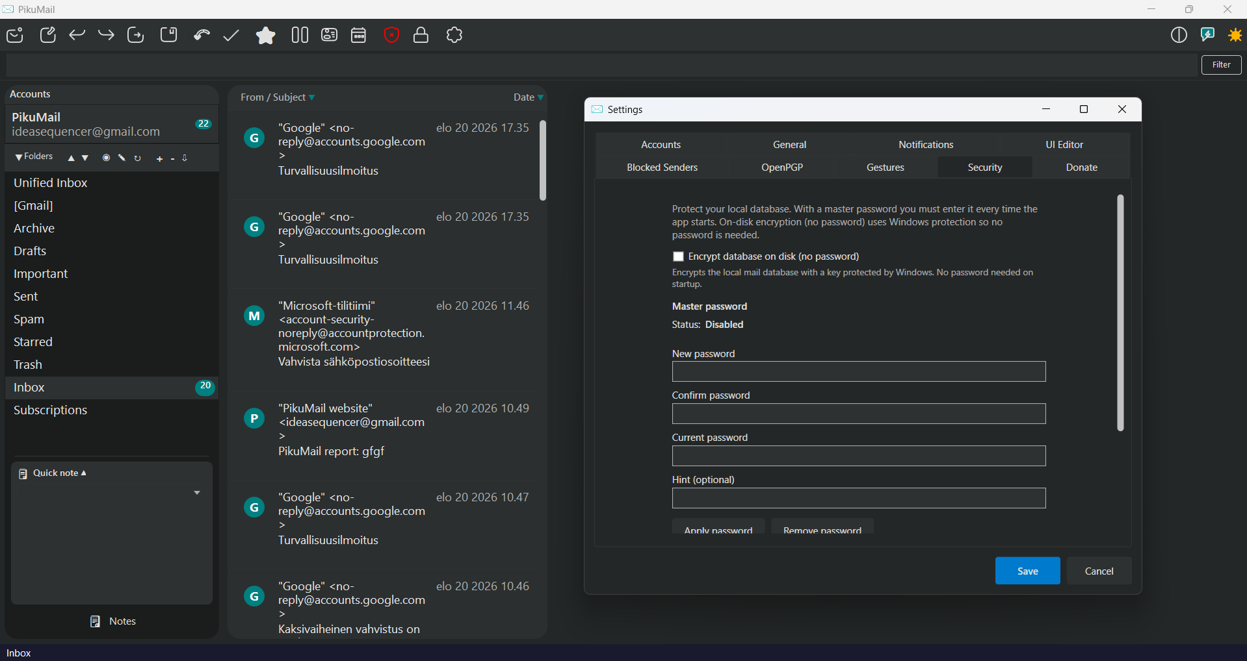
Task: Click the circle icon in folders toolbar
Action: pos(106,158)
